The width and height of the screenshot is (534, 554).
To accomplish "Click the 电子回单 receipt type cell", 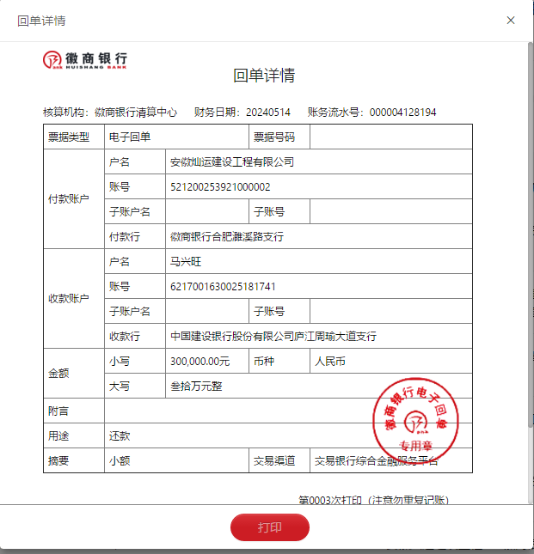I will (130, 137).
